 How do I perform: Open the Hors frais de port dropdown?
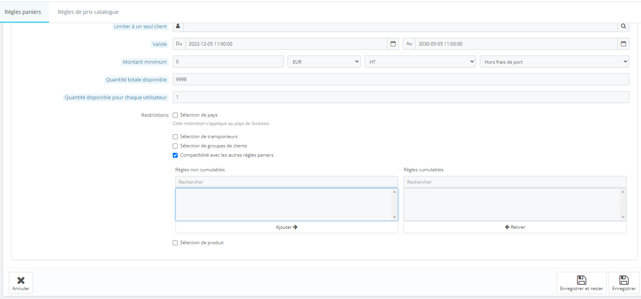(x=554, y=62)
